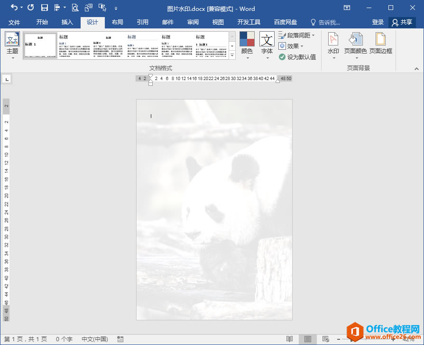The height and width of the screenshot is (345, 424).
Task: Expand the document format gallery More arrow
Action: (x=232, y=55)
